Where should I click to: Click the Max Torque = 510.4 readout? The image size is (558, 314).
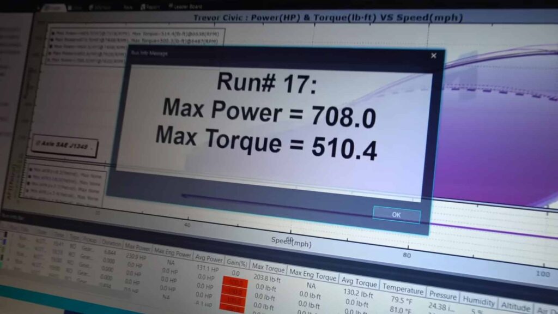(266, 143)
